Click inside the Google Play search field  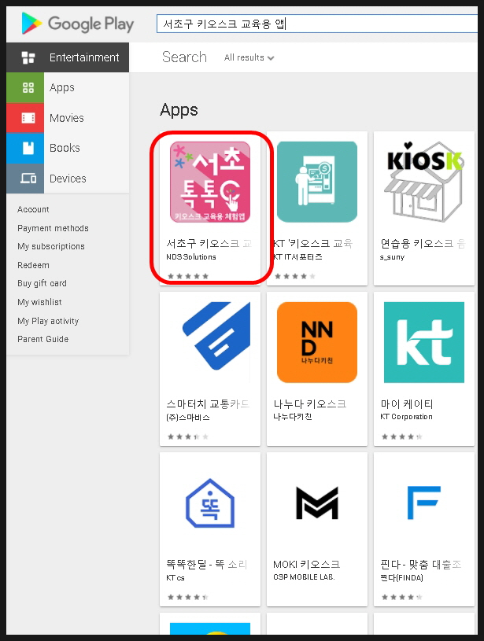point(316,24)
